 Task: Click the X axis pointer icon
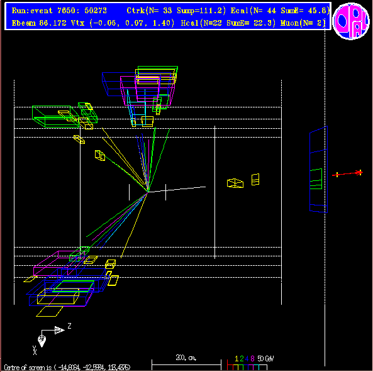coord(42,341)
